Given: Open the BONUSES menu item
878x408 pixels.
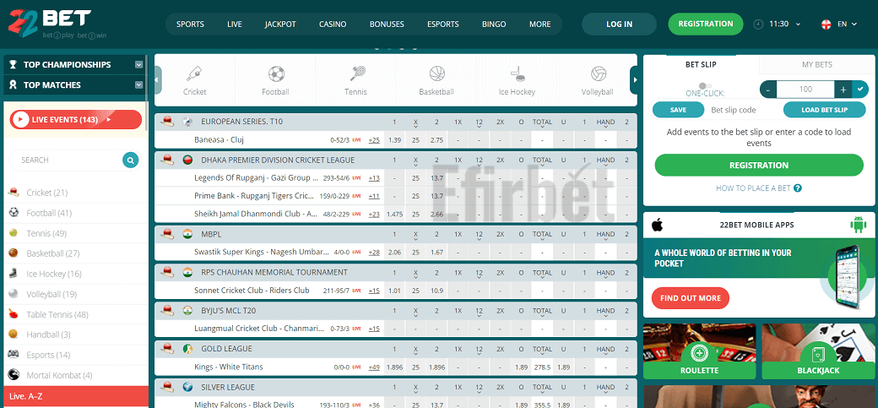Looking at the screenshot, I should click(387, 24).
